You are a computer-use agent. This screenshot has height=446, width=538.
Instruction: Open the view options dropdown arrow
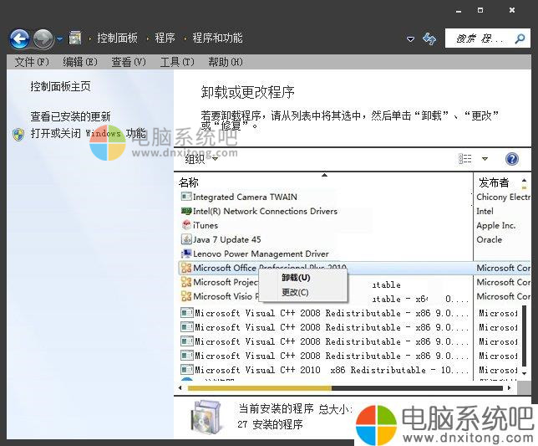(485, 159)
